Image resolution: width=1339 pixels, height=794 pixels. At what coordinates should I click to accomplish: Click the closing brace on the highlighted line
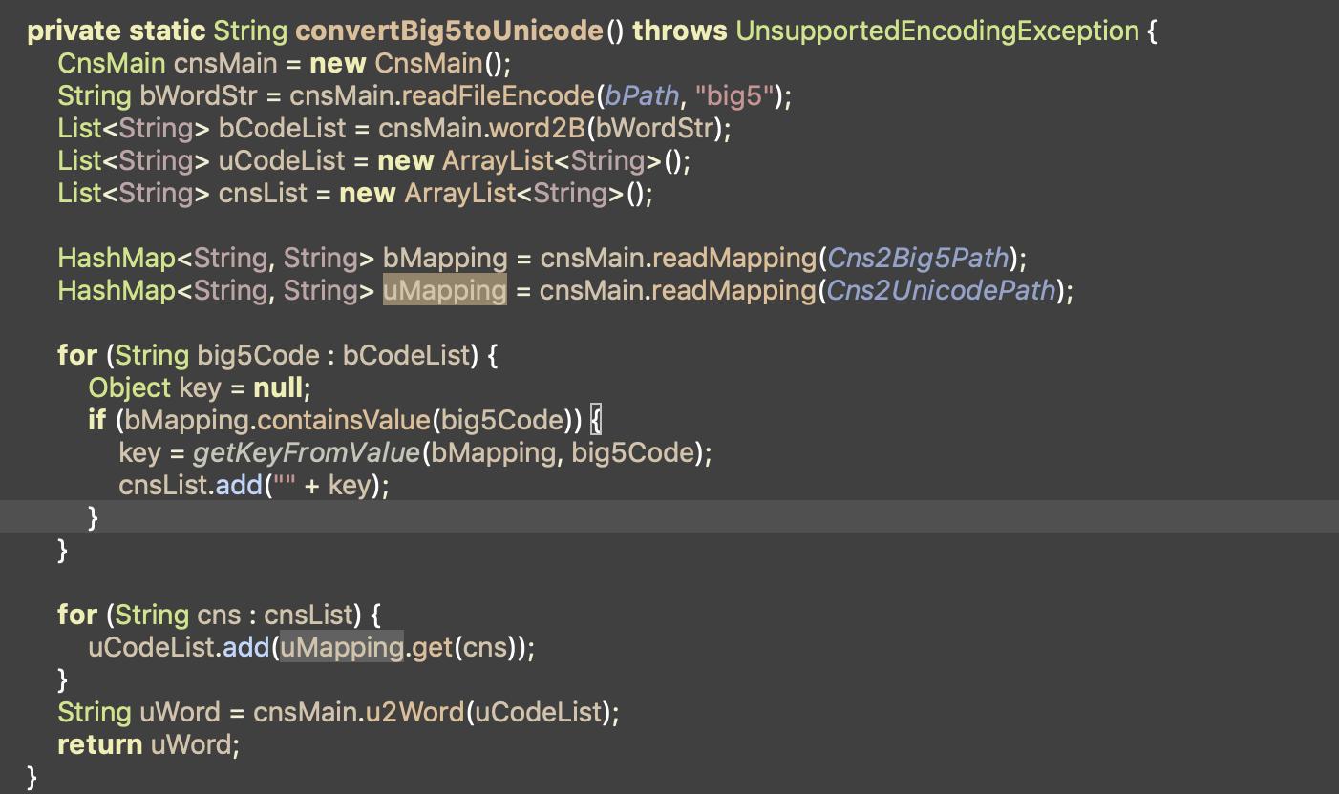point(93,517)
